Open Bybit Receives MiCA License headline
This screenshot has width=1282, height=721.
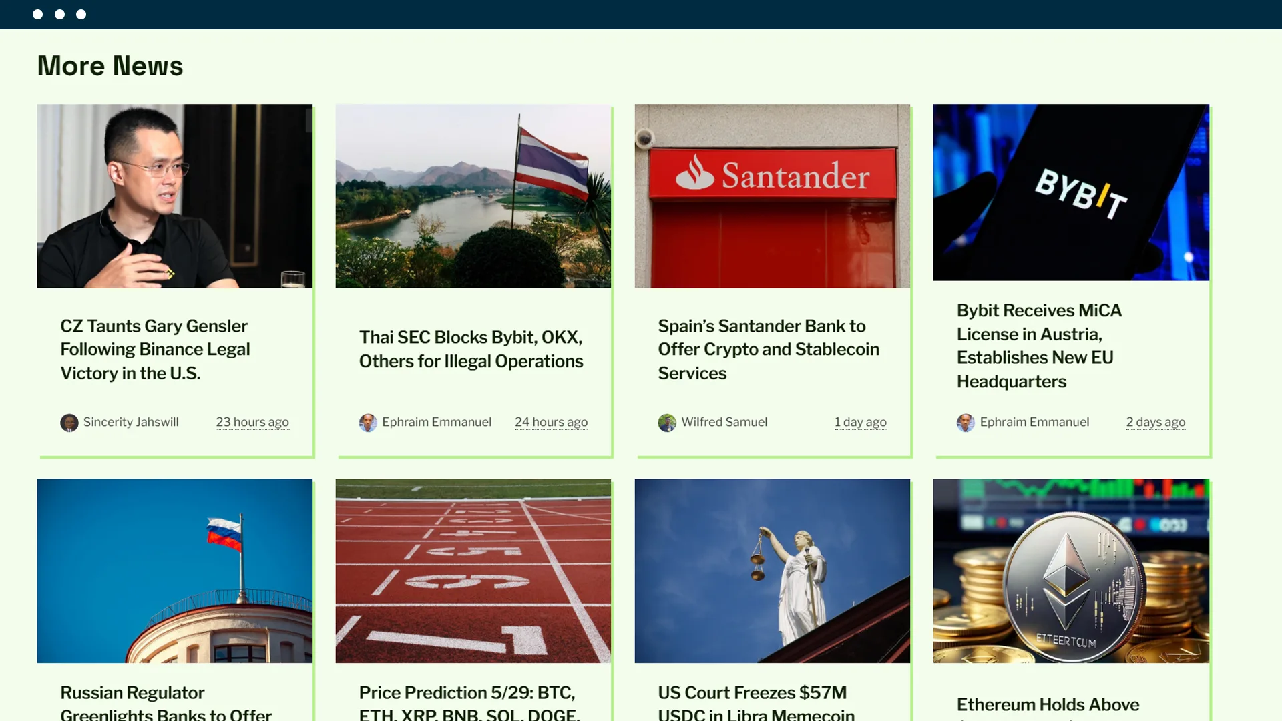coord(1039,346)
